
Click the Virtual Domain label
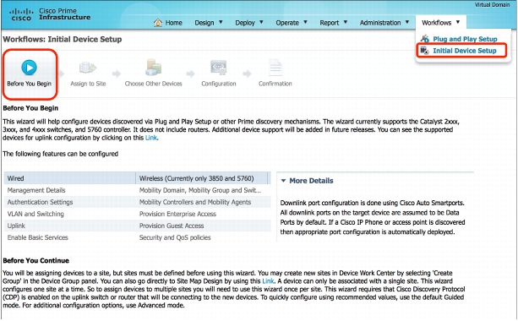pyautogui.click(x=493, y=4)
